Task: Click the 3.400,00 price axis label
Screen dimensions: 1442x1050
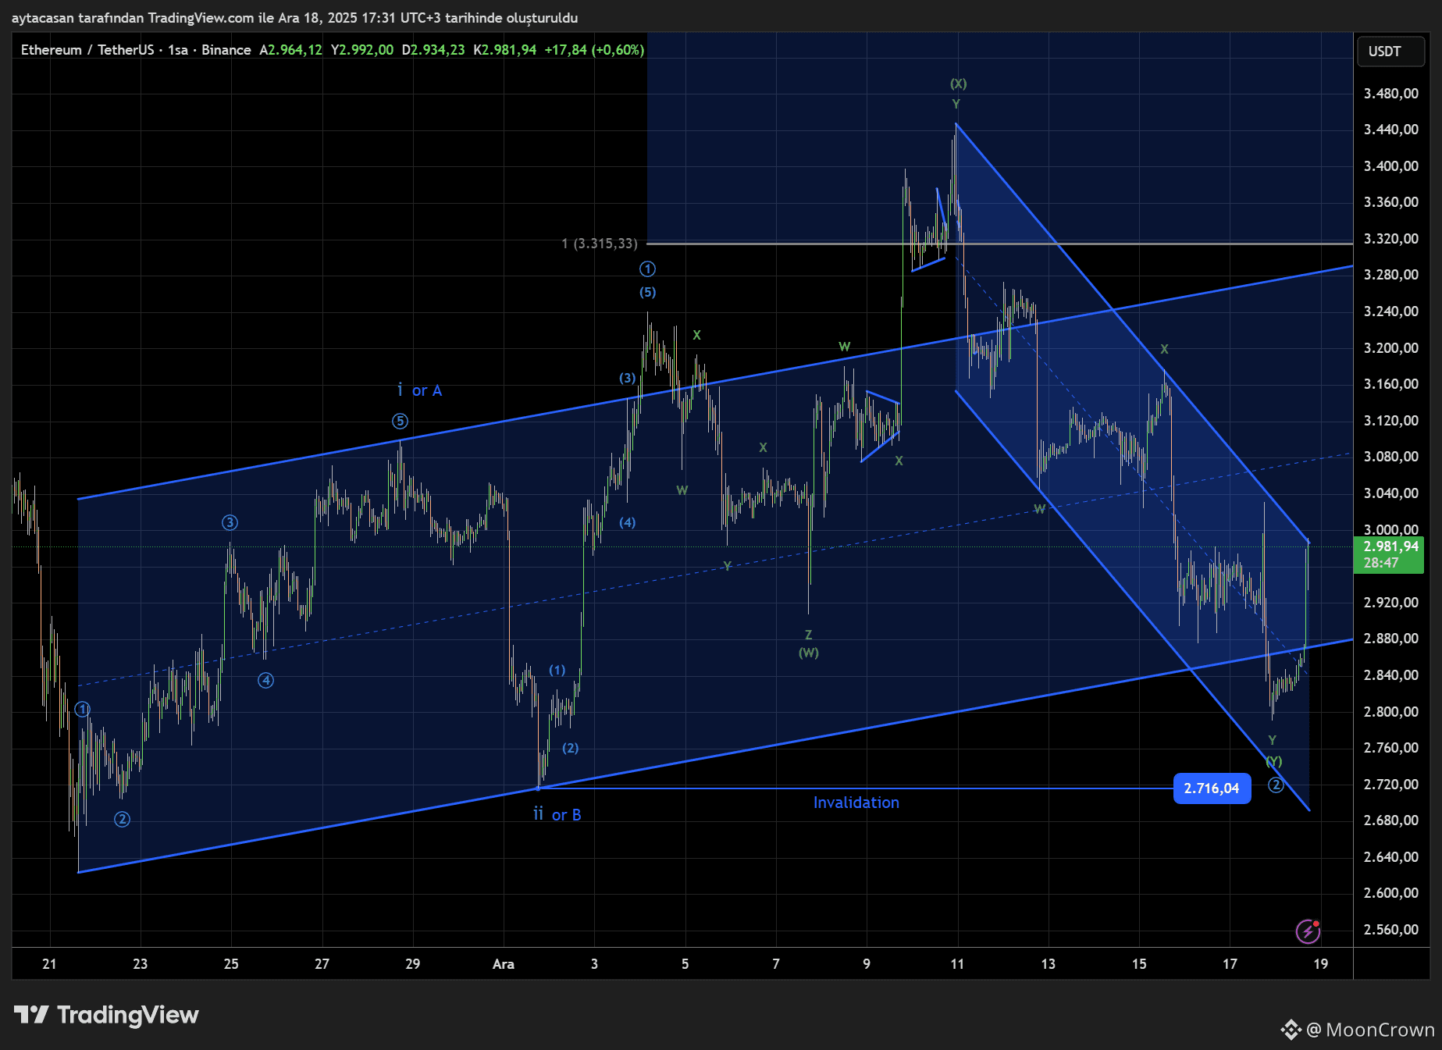Action: [1391, 166]
